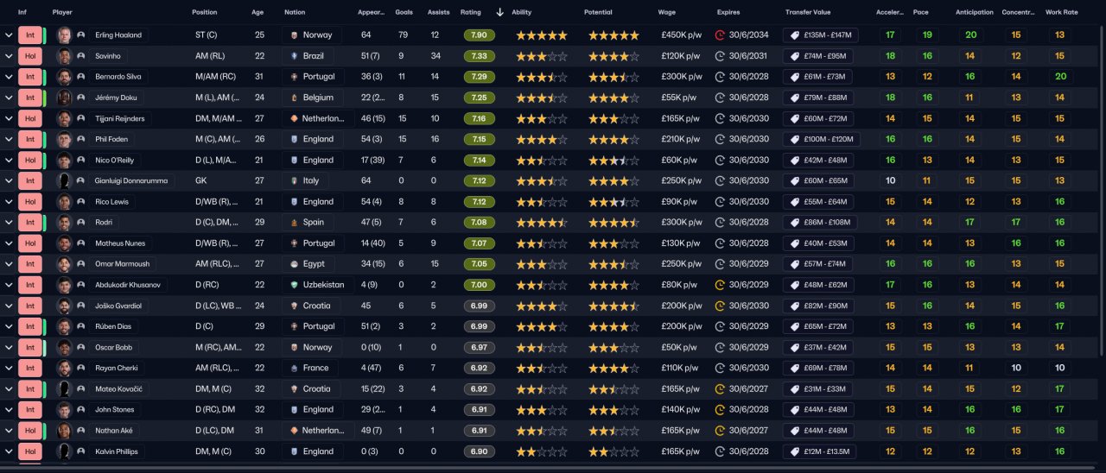The height and width of the screenshot is (473, 1106).
Task: Expand the Gianluigi Donnarumma row chevron
Action: pyautogui.click(x=9, y=181)
